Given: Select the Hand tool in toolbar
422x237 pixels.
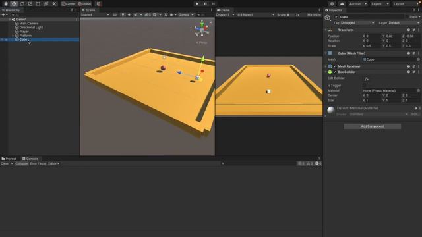Looking at the screenshot, I should tap(6, 4).
